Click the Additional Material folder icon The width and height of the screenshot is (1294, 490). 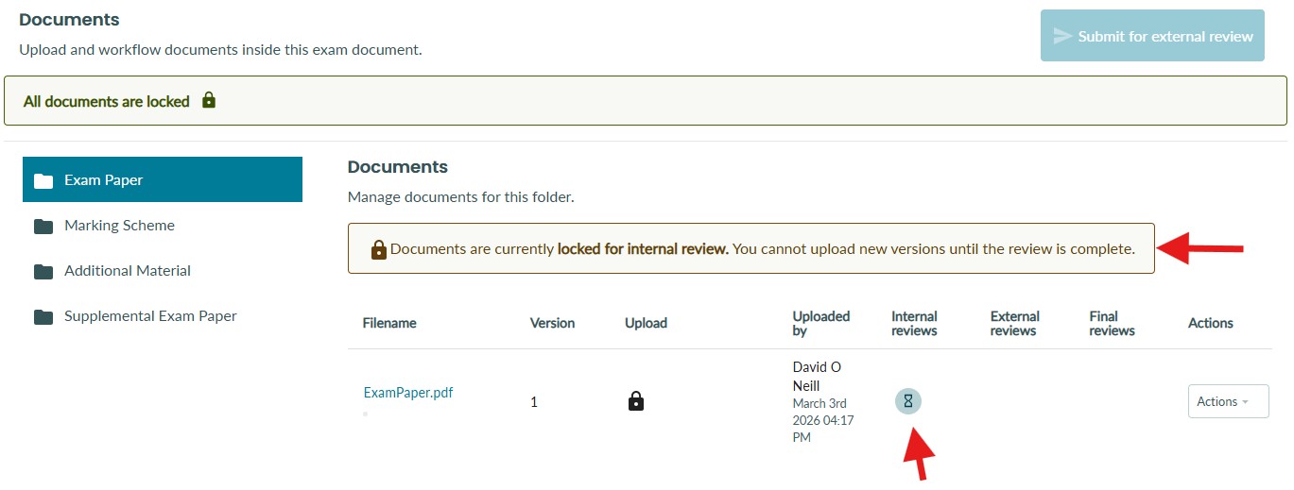(x=43, y=271)
